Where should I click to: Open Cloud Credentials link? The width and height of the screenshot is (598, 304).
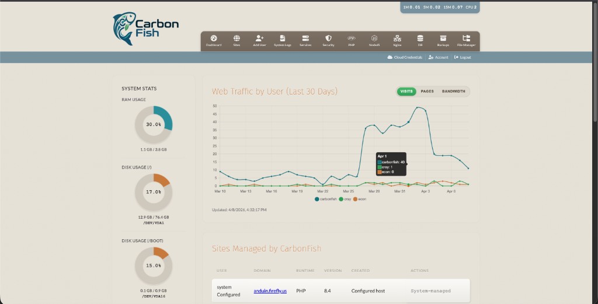[405, 57]
